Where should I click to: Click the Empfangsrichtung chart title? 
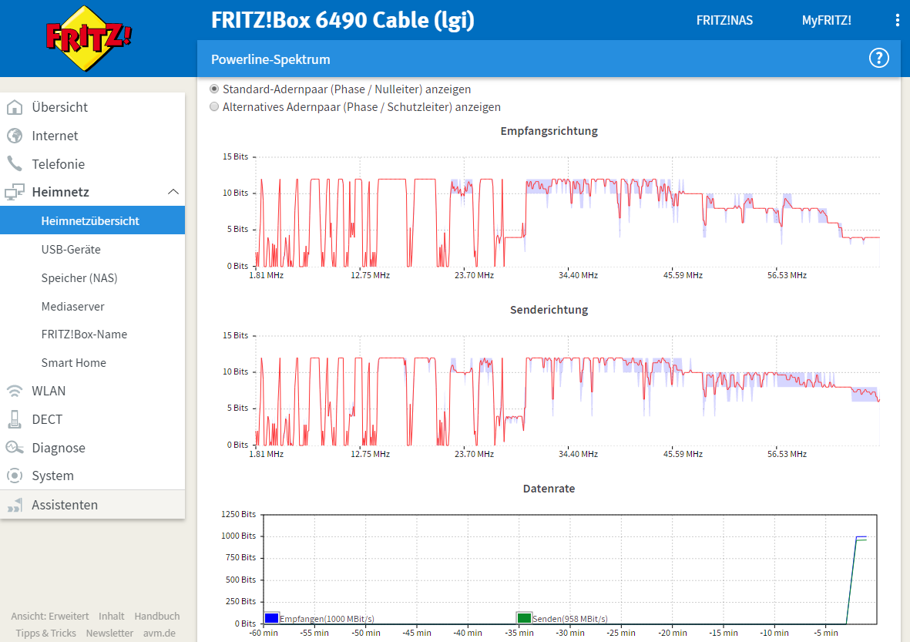[549, 130]
